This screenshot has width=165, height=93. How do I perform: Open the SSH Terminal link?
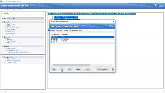[11, 32]
